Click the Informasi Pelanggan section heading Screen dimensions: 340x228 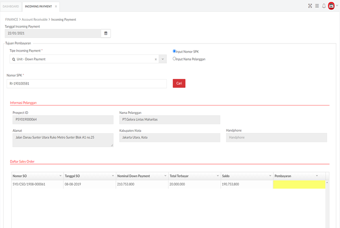(23, 103)
